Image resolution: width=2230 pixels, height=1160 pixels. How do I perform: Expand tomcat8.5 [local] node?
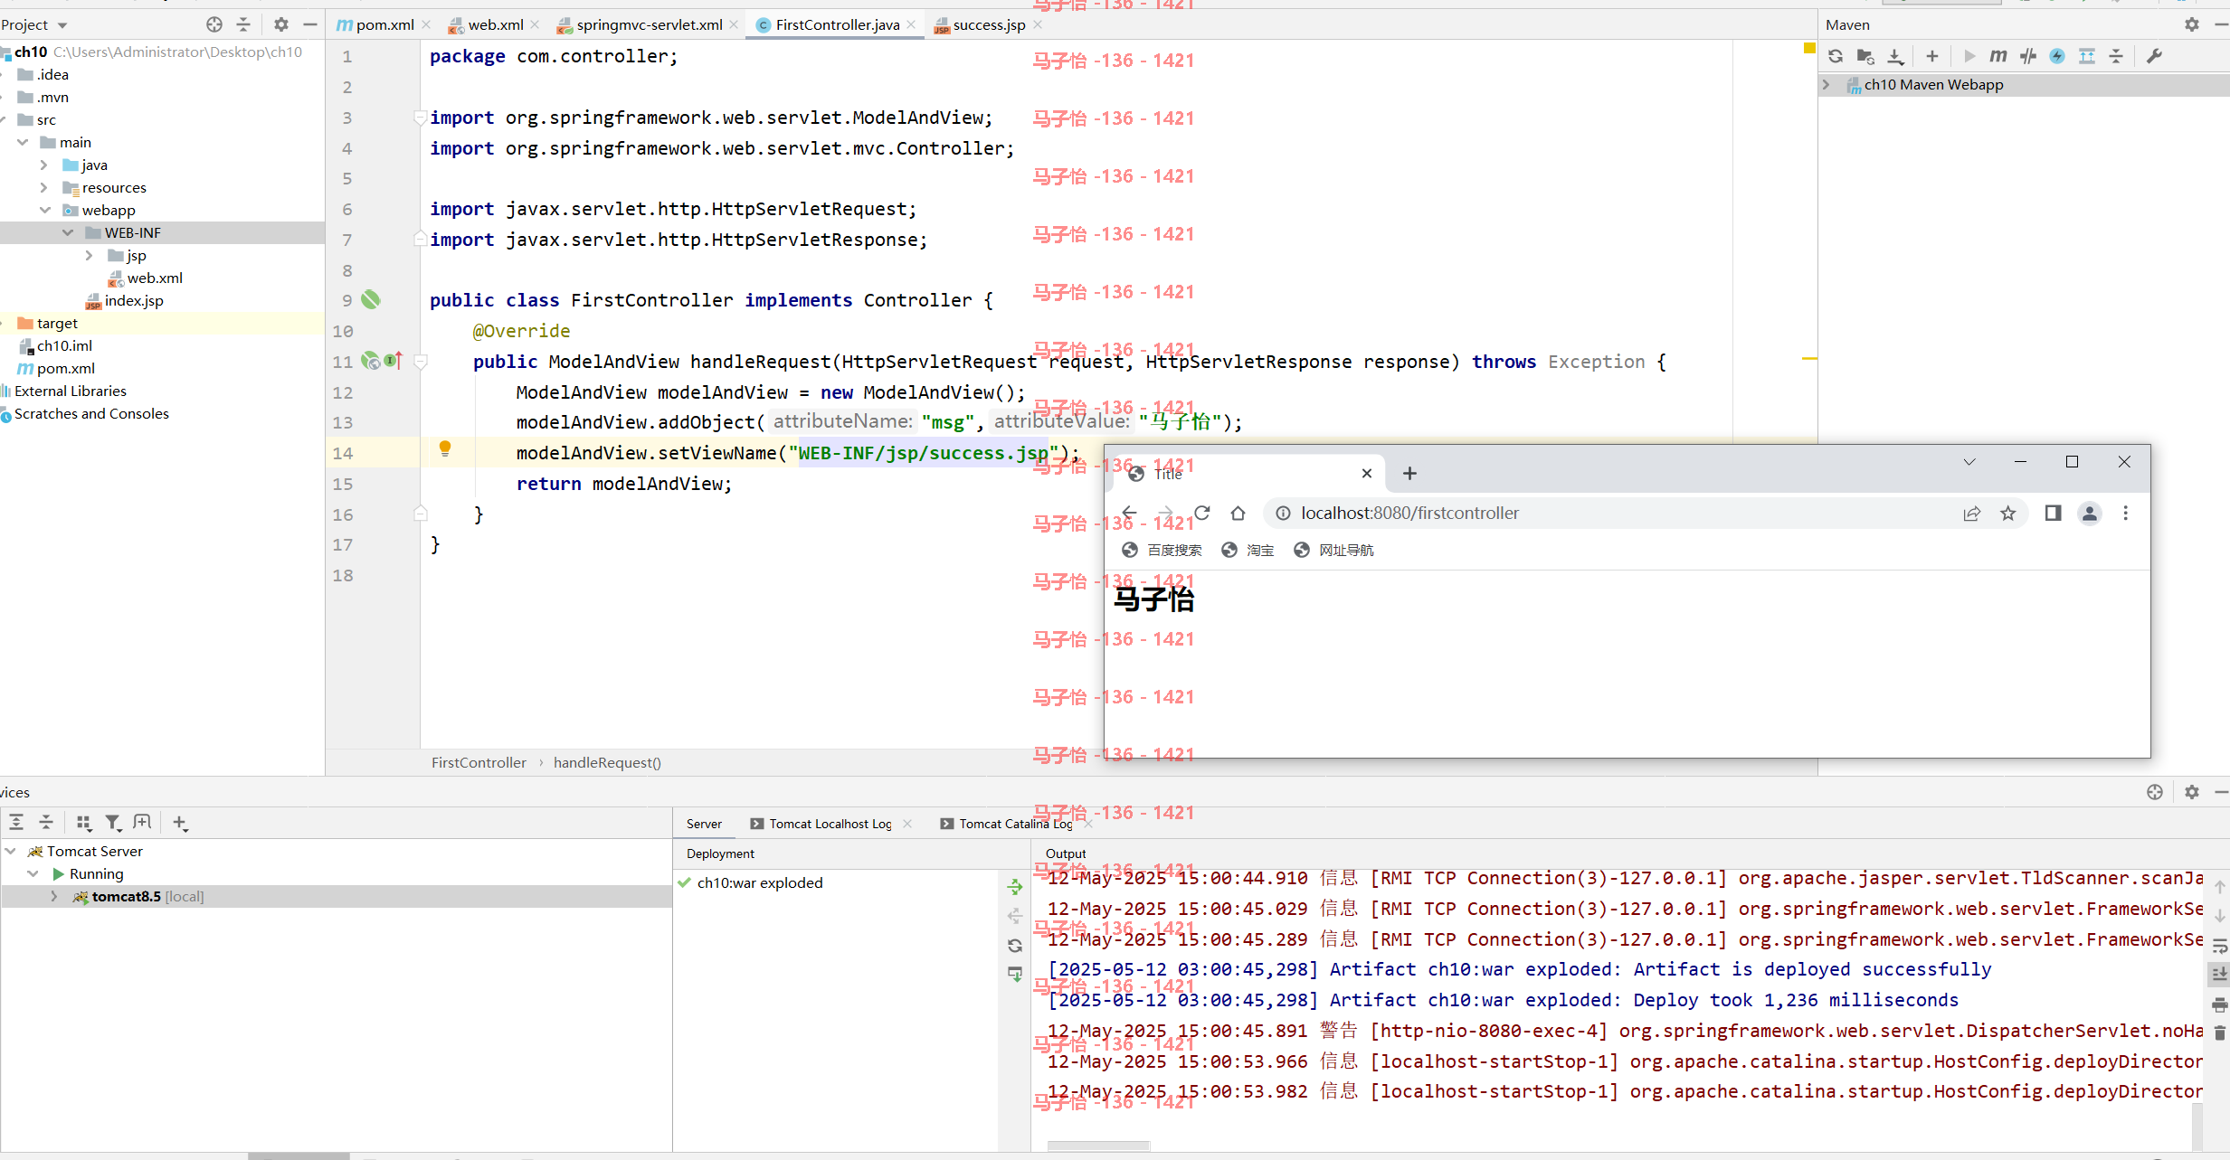point(53,896)
